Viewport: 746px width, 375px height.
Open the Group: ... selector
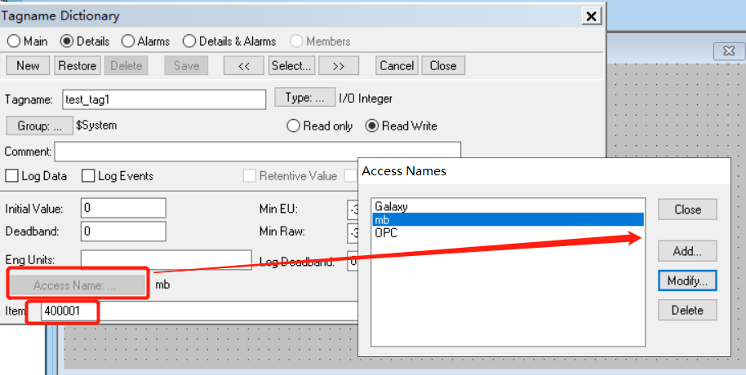39,126
